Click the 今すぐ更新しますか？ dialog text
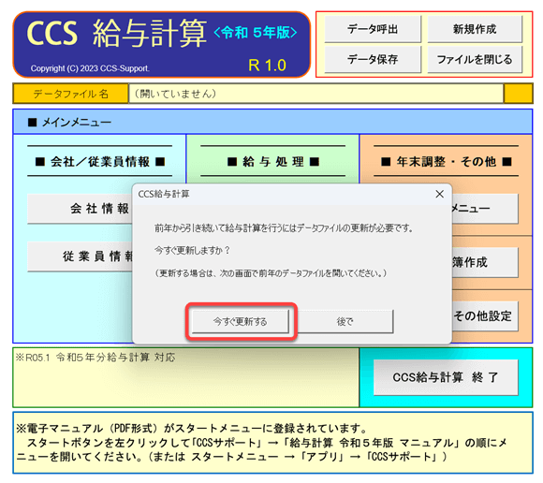The image size is (543, 483). click(192, 250)
